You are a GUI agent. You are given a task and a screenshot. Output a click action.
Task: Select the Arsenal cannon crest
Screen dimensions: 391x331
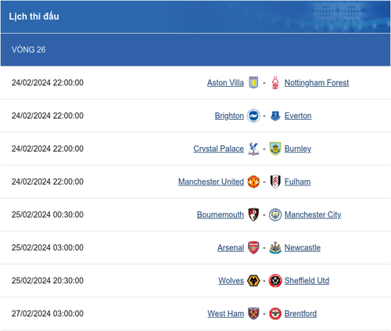[x=253, y=247]
